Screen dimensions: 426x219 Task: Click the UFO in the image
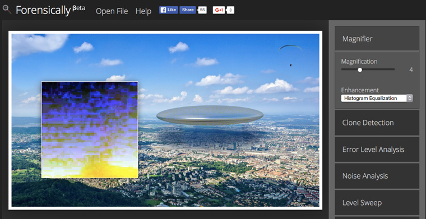coord(210,115)
